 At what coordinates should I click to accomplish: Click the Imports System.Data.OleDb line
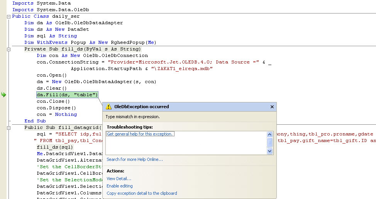(x=51, y=10)
